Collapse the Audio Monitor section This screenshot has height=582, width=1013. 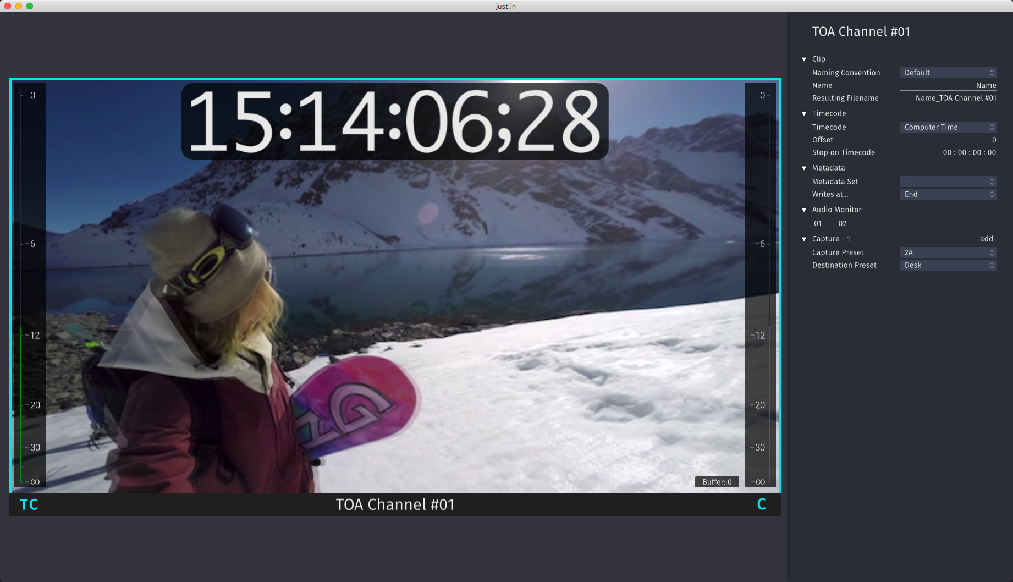[x=804, y=210]
